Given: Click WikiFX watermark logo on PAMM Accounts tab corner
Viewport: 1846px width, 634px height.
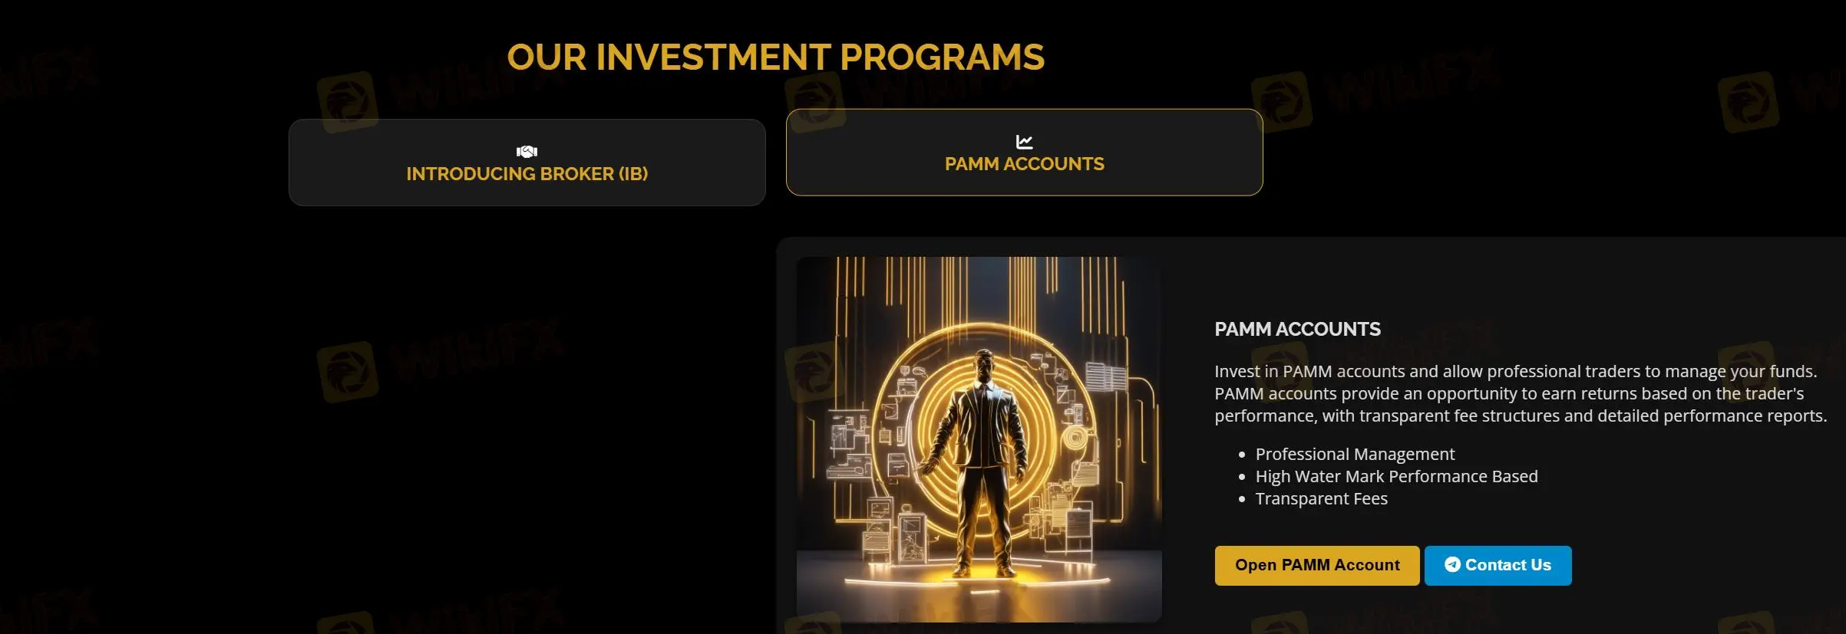Looking at the screenshot, I should [815, 103].
